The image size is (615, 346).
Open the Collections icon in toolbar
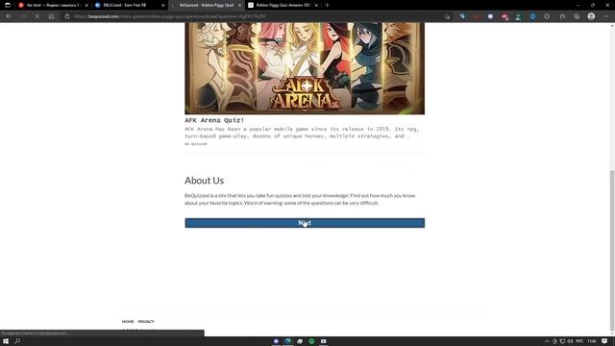577,16
